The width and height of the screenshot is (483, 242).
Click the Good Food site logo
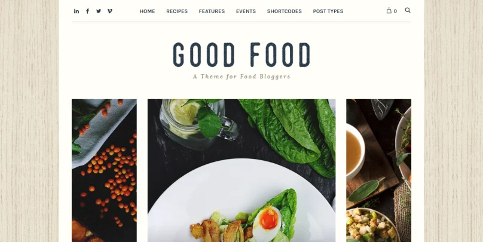pos(241,55)
